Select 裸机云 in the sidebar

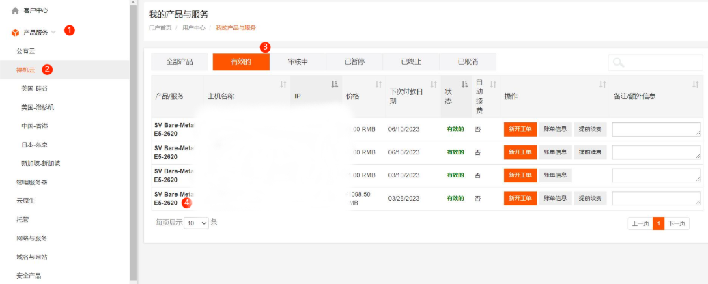pyautogui.click(x=26, y=70)
